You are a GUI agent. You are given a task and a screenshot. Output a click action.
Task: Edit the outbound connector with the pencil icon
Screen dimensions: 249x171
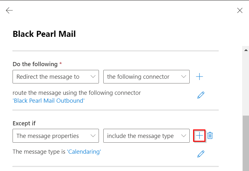(201, 95)
